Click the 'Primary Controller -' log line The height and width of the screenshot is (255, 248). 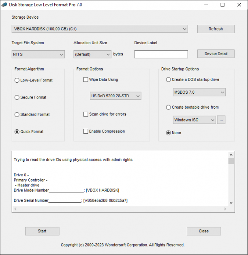click(30, 180)
